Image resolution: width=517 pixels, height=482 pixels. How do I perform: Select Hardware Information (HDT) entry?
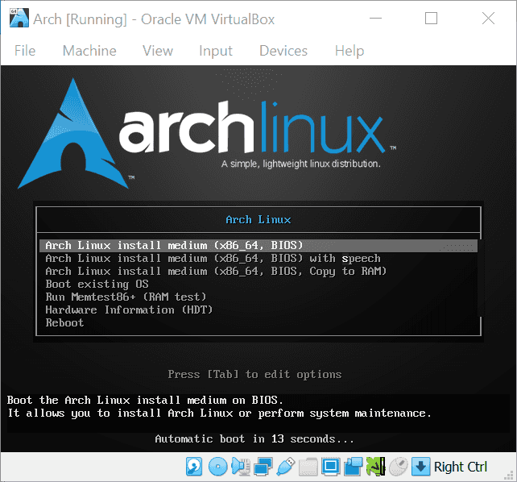[x=258, y=310]
